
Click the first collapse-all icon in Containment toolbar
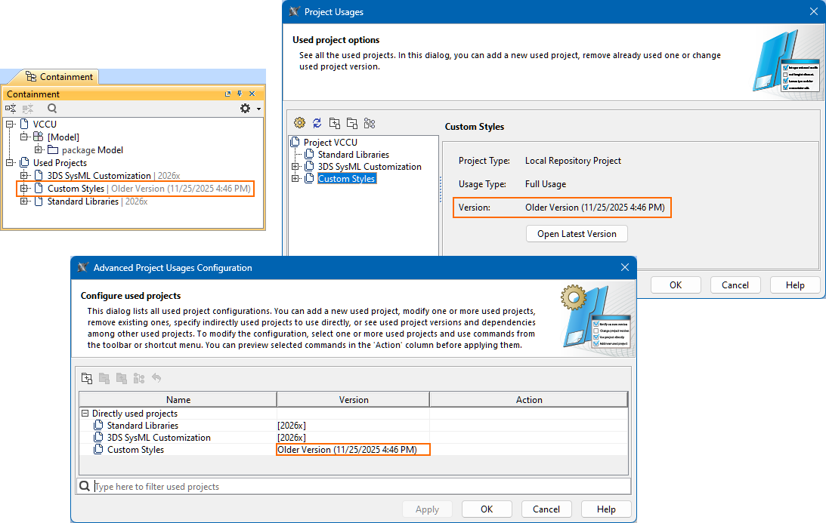pos(11,109)
